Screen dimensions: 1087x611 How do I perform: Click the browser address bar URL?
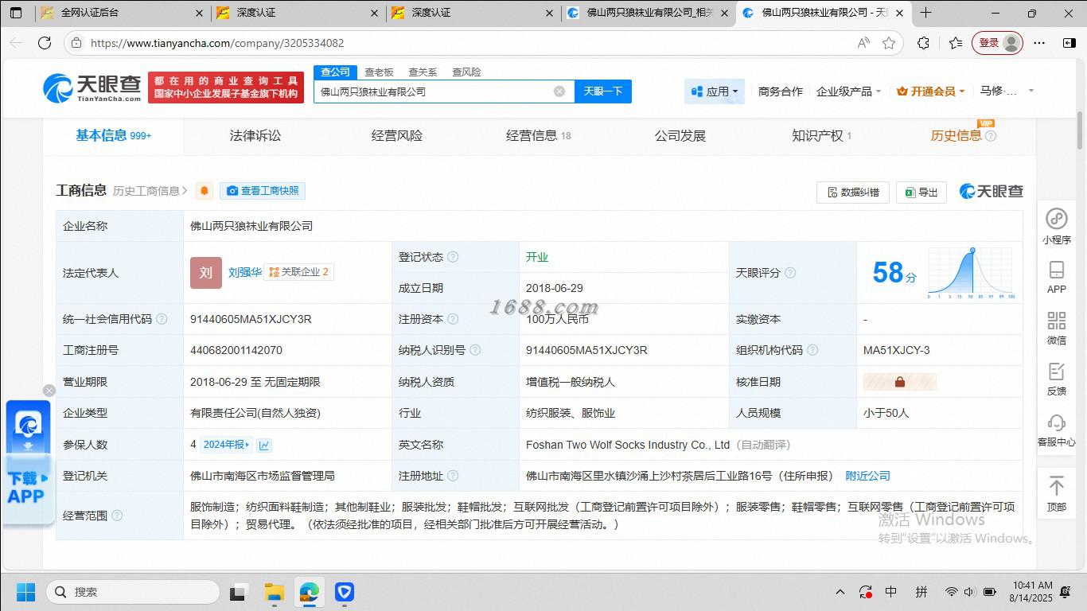point(217,43)
